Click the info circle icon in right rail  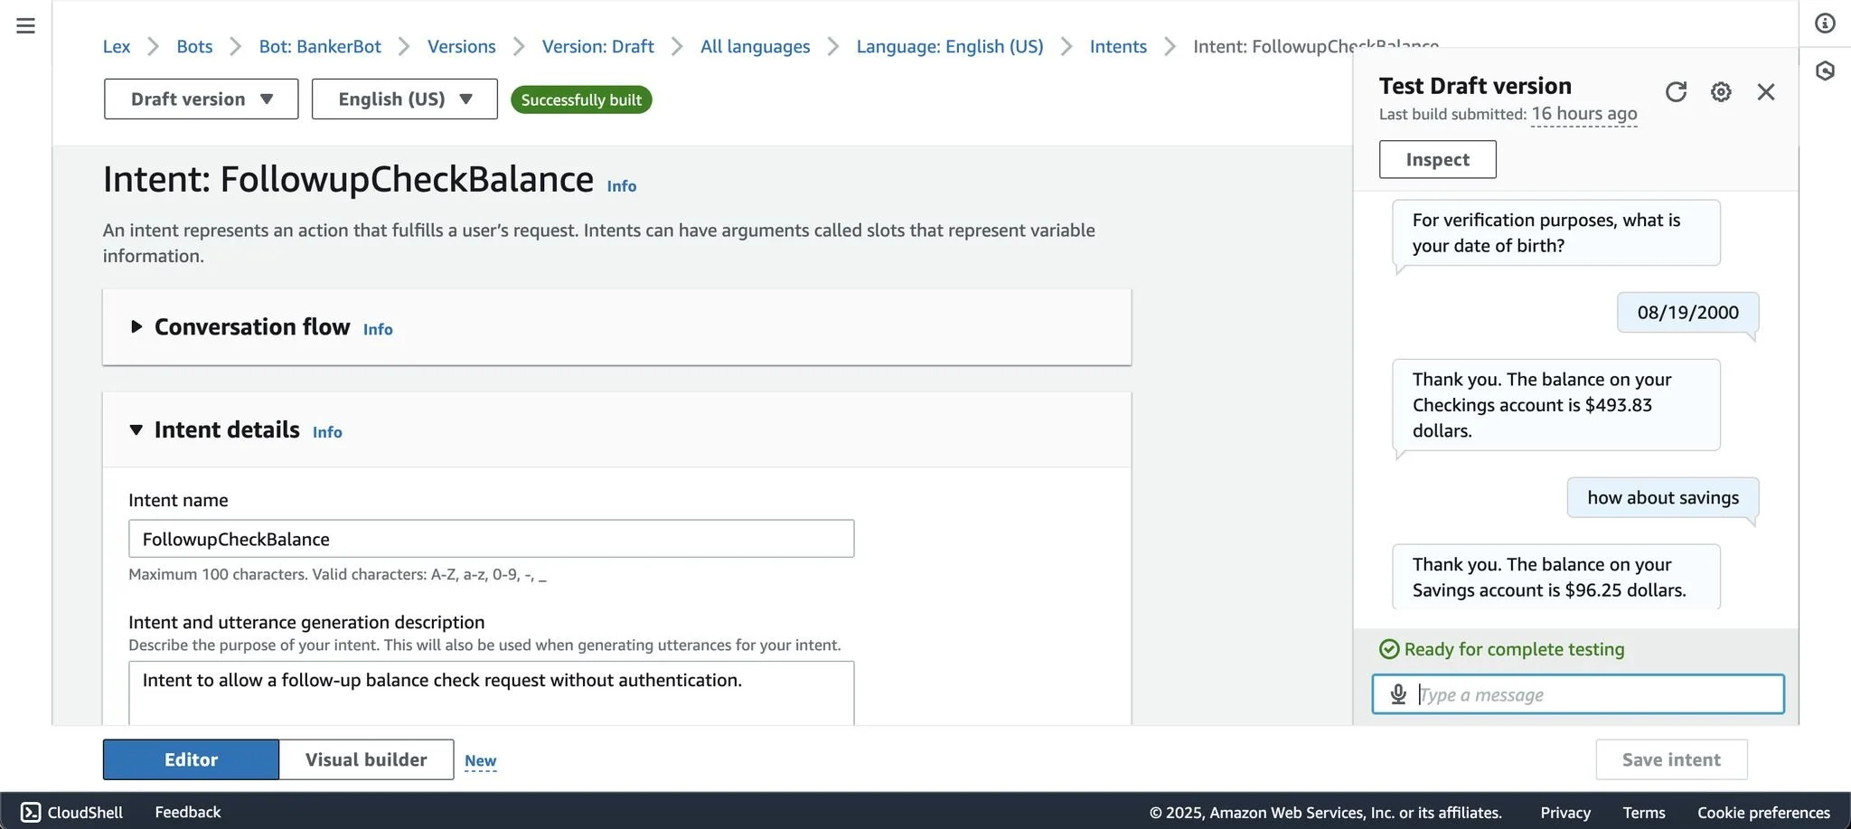1825,24
